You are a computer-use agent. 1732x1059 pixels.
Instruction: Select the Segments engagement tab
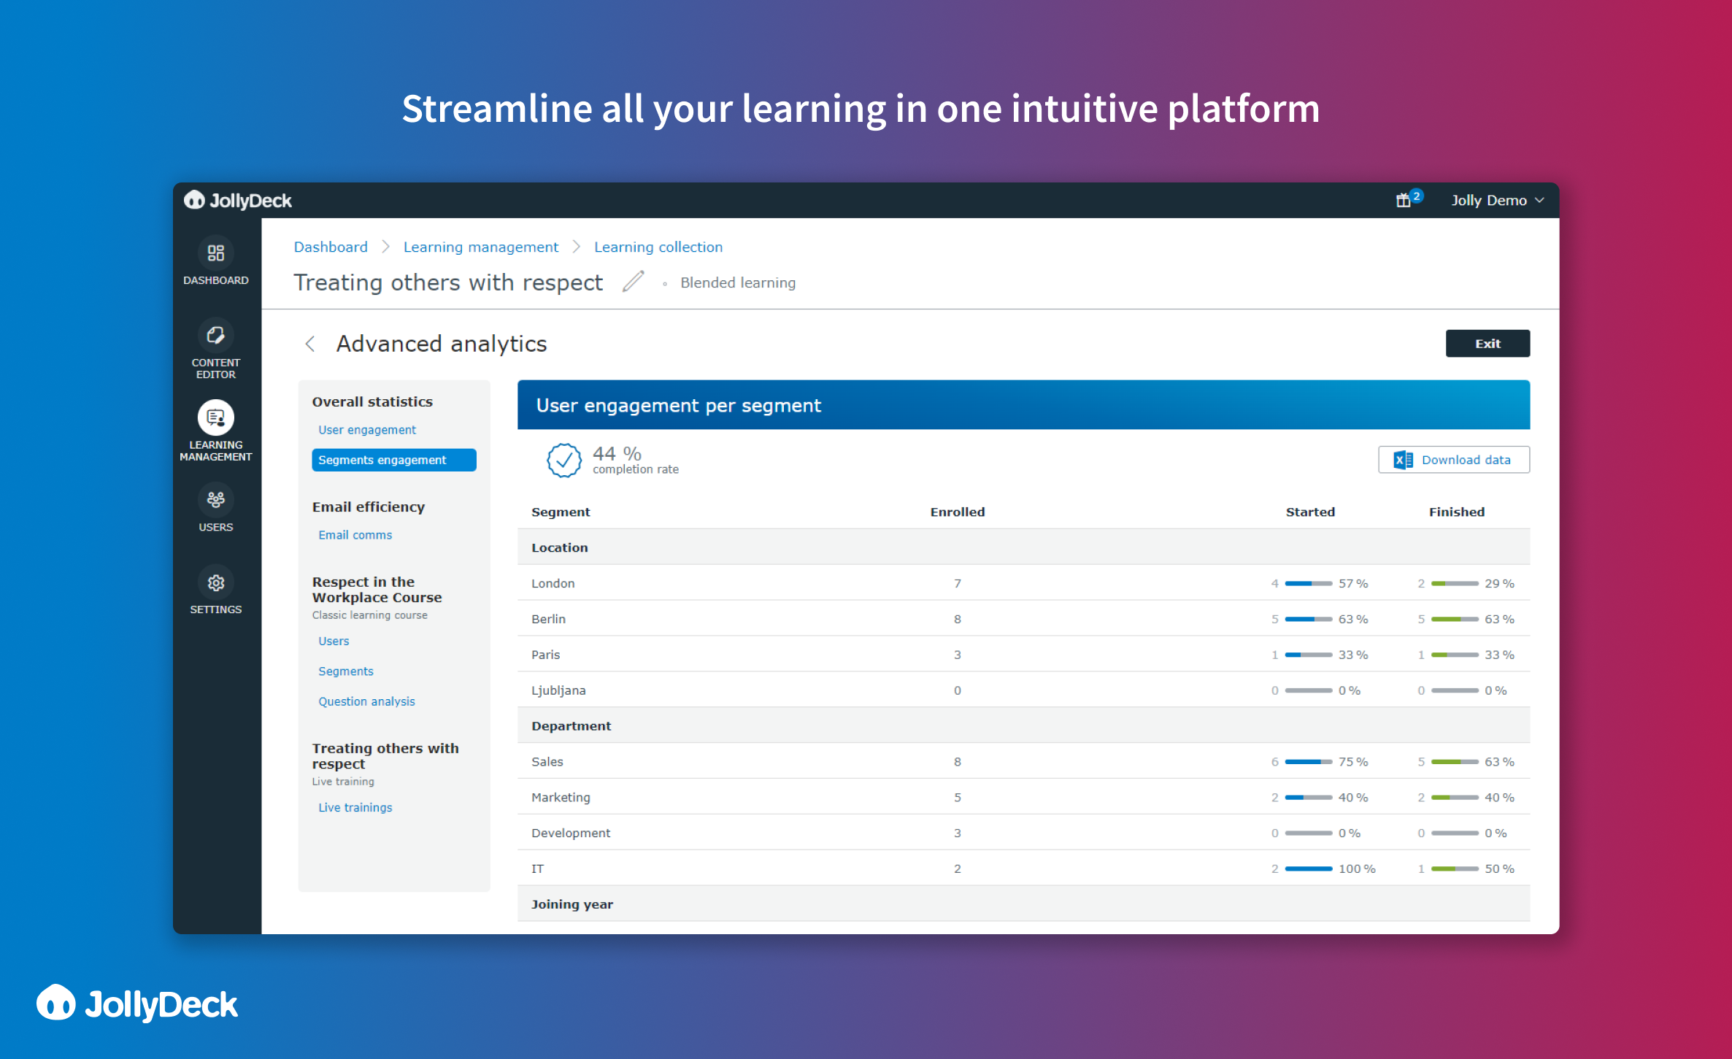click(x=393, y=460)
